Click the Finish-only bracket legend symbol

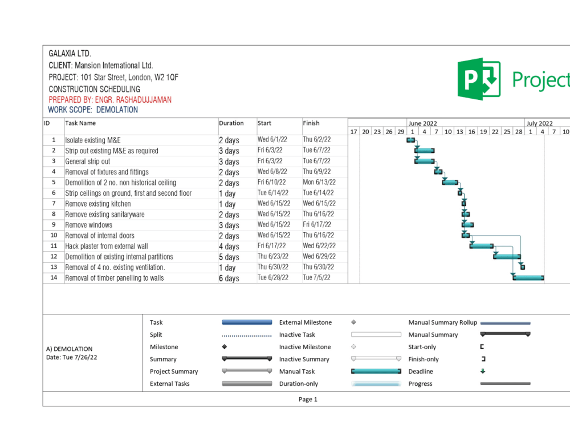pos(483,359)
